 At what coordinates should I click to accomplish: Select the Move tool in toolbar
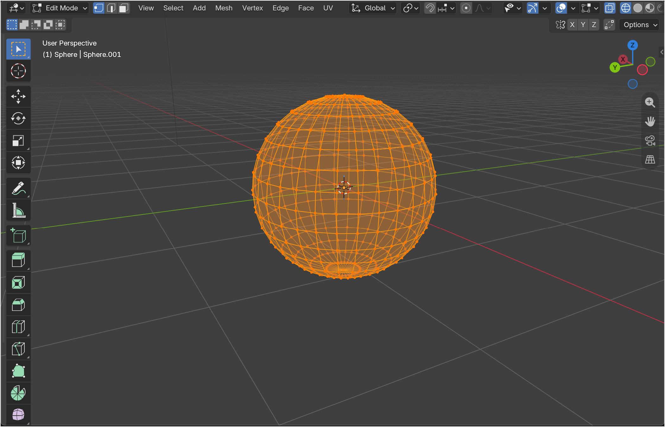pyautogui.click(x=18, y=96)
